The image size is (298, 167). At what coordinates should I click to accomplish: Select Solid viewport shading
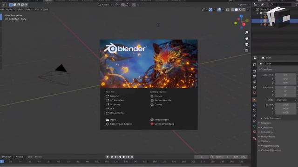236,10
